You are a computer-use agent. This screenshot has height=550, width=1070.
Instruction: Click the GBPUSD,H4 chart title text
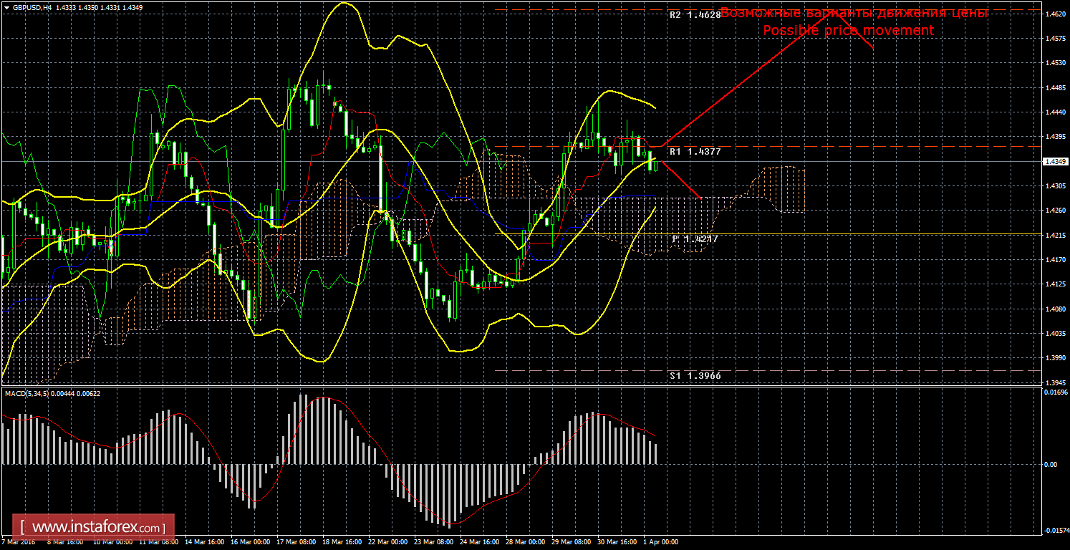click(x=31, y=7)
